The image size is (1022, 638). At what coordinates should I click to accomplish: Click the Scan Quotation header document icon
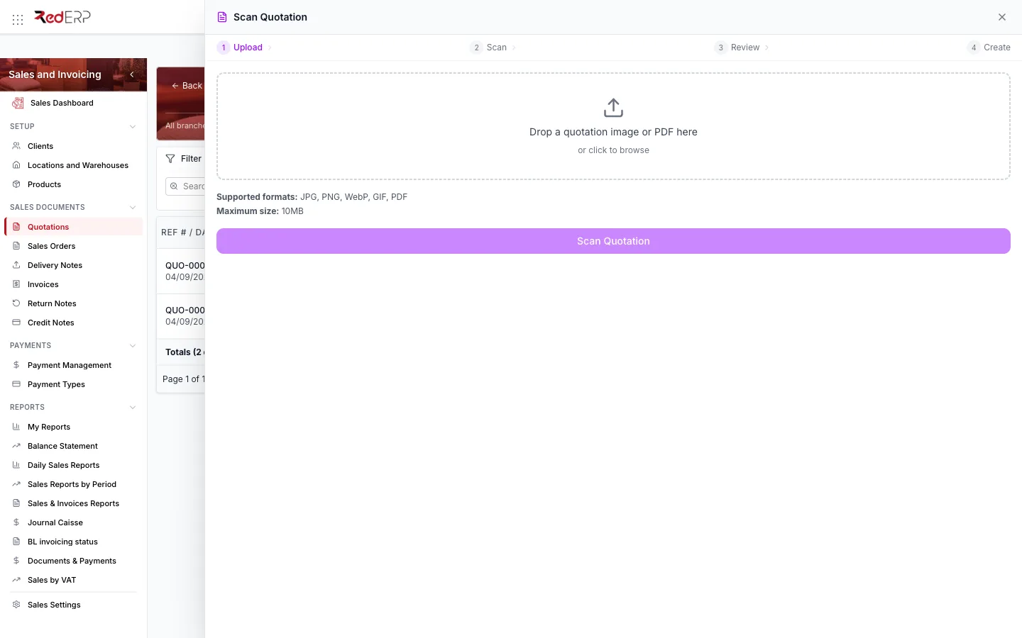coord(222,17)
